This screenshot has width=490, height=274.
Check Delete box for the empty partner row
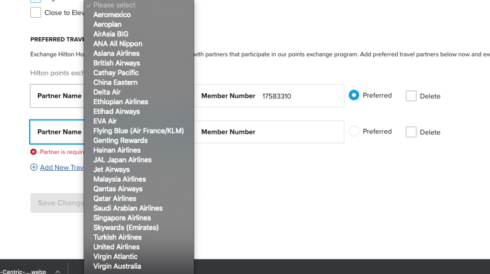point(411,132)
